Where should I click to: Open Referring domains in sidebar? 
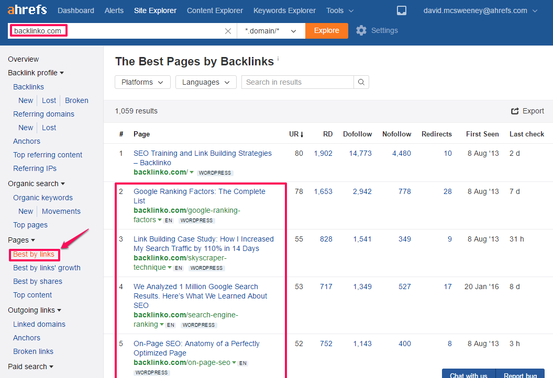44,114
